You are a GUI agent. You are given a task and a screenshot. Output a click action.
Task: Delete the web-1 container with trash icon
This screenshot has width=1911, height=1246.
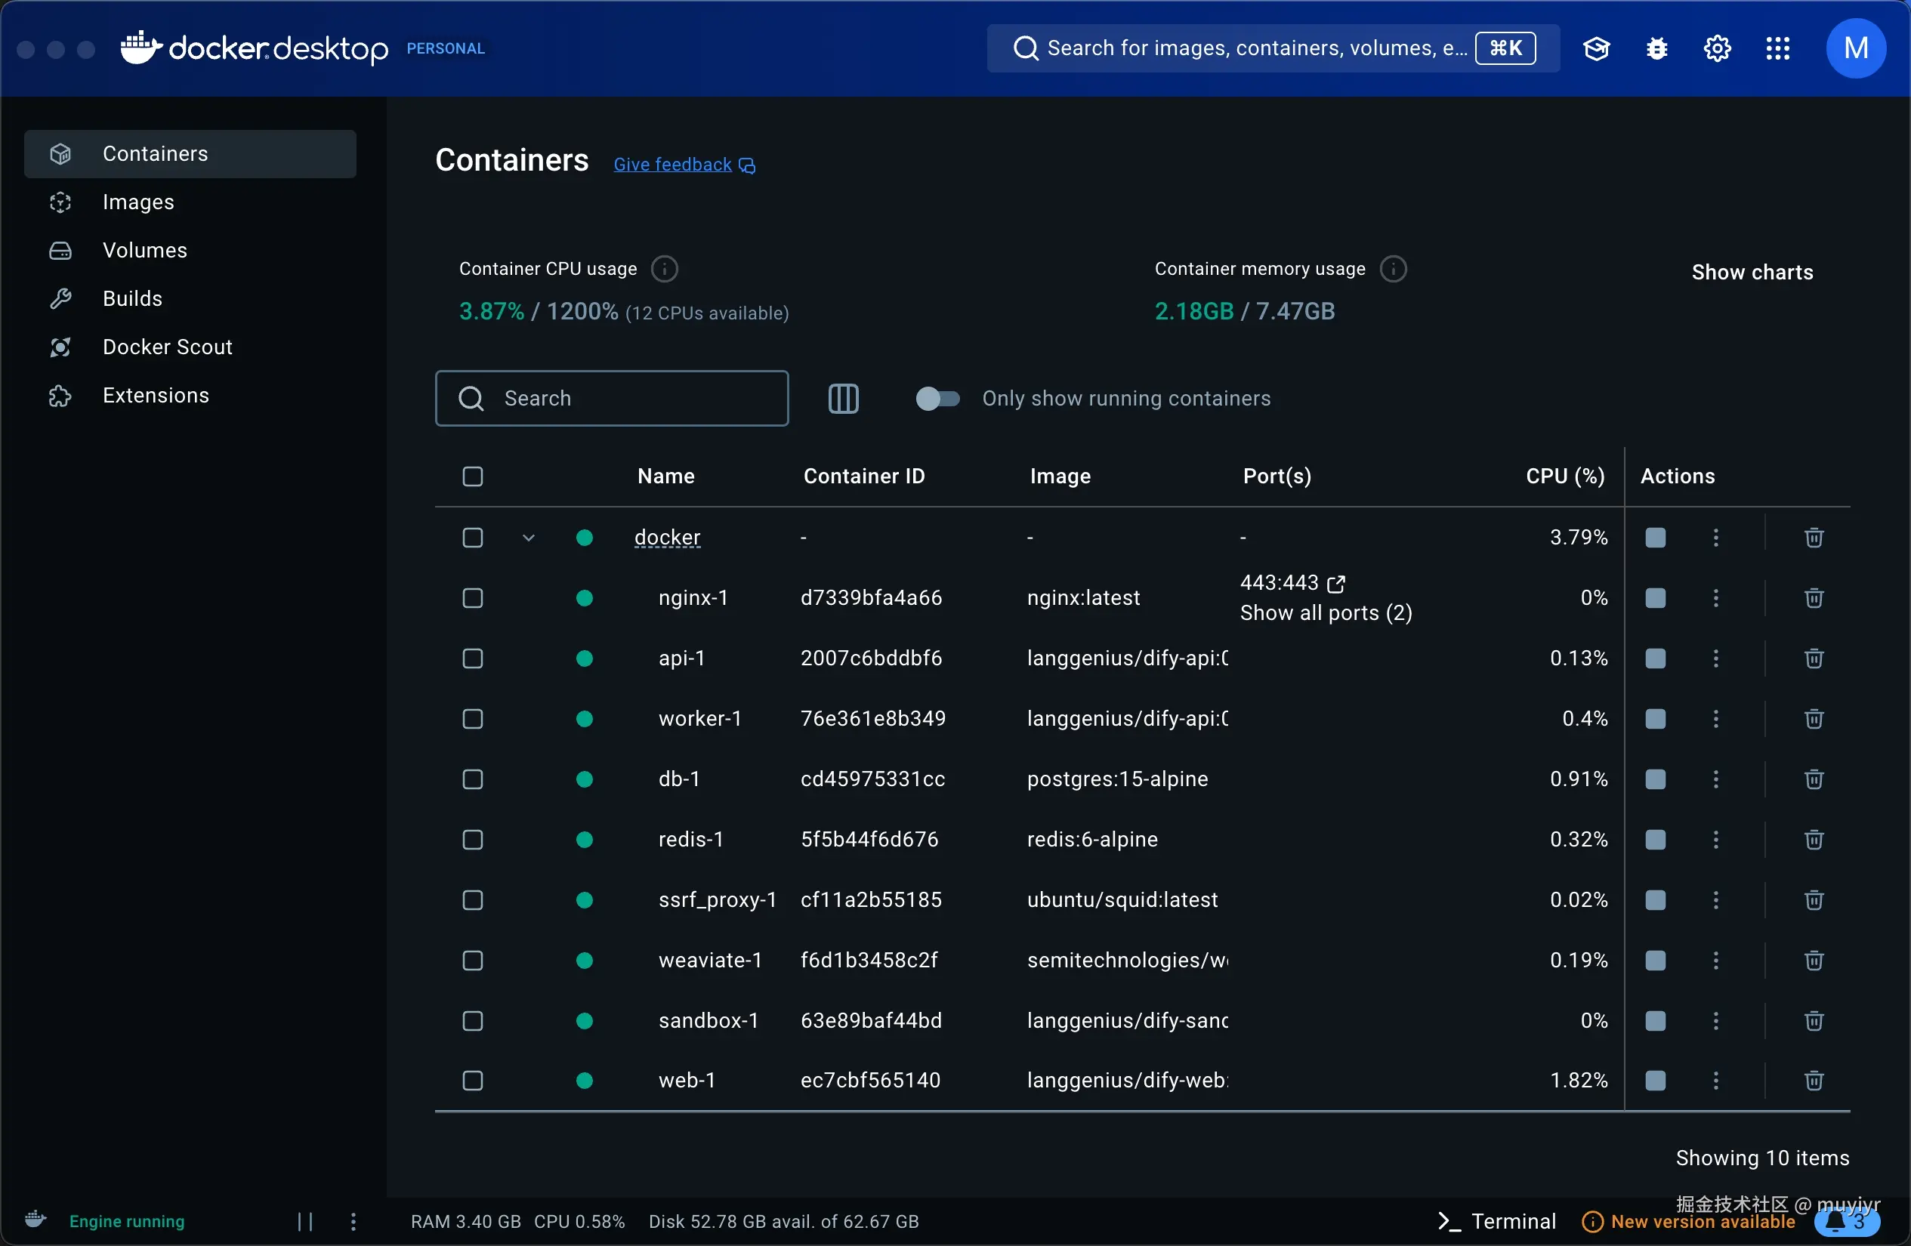[x=1813, y=1081]
